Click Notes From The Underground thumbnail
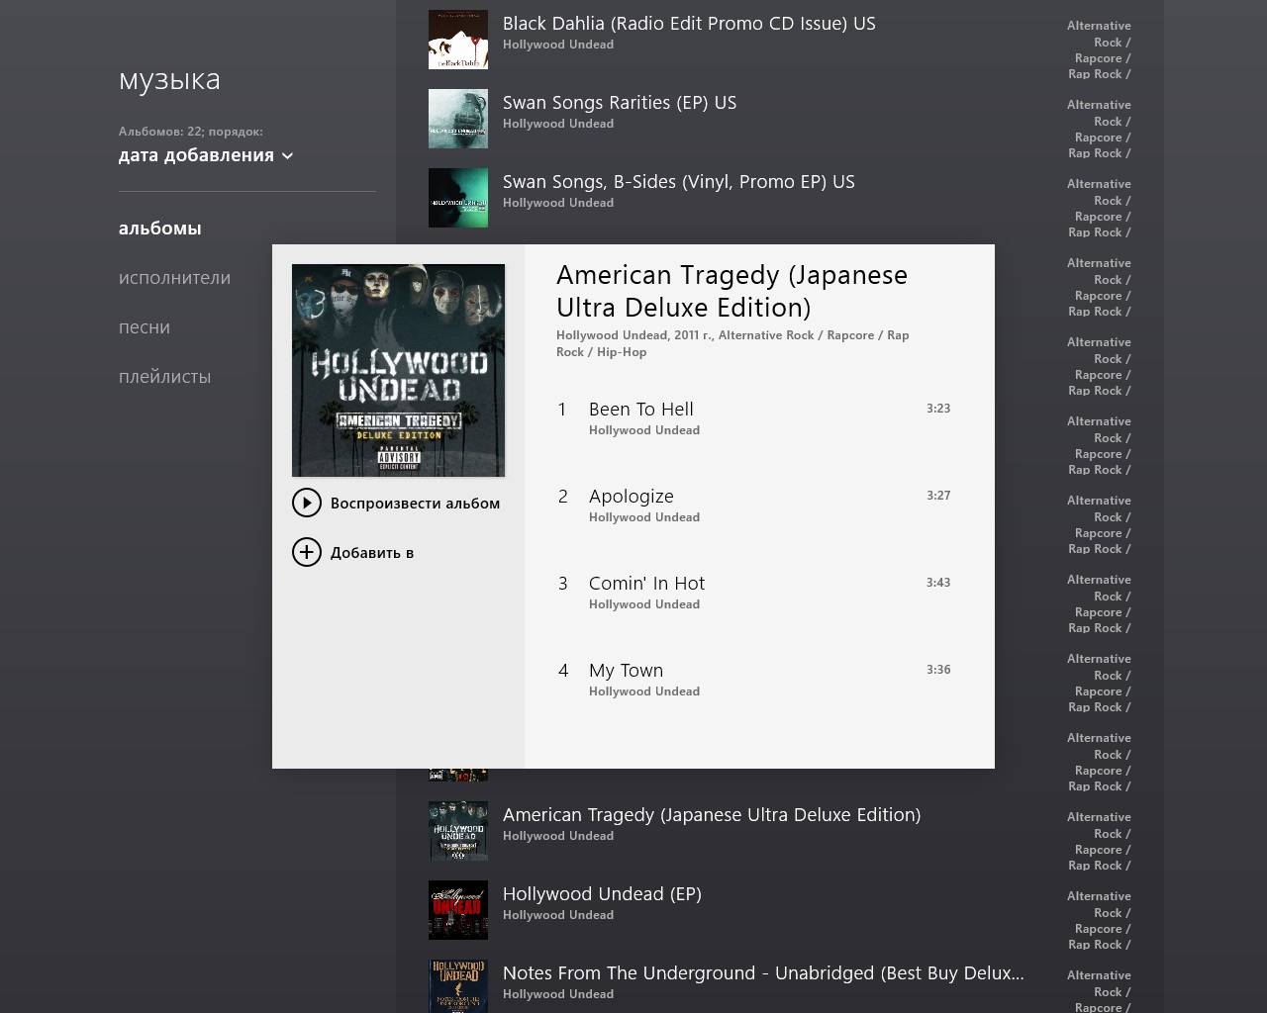This screenshot has width=1267, height=1013. (458, 986)
